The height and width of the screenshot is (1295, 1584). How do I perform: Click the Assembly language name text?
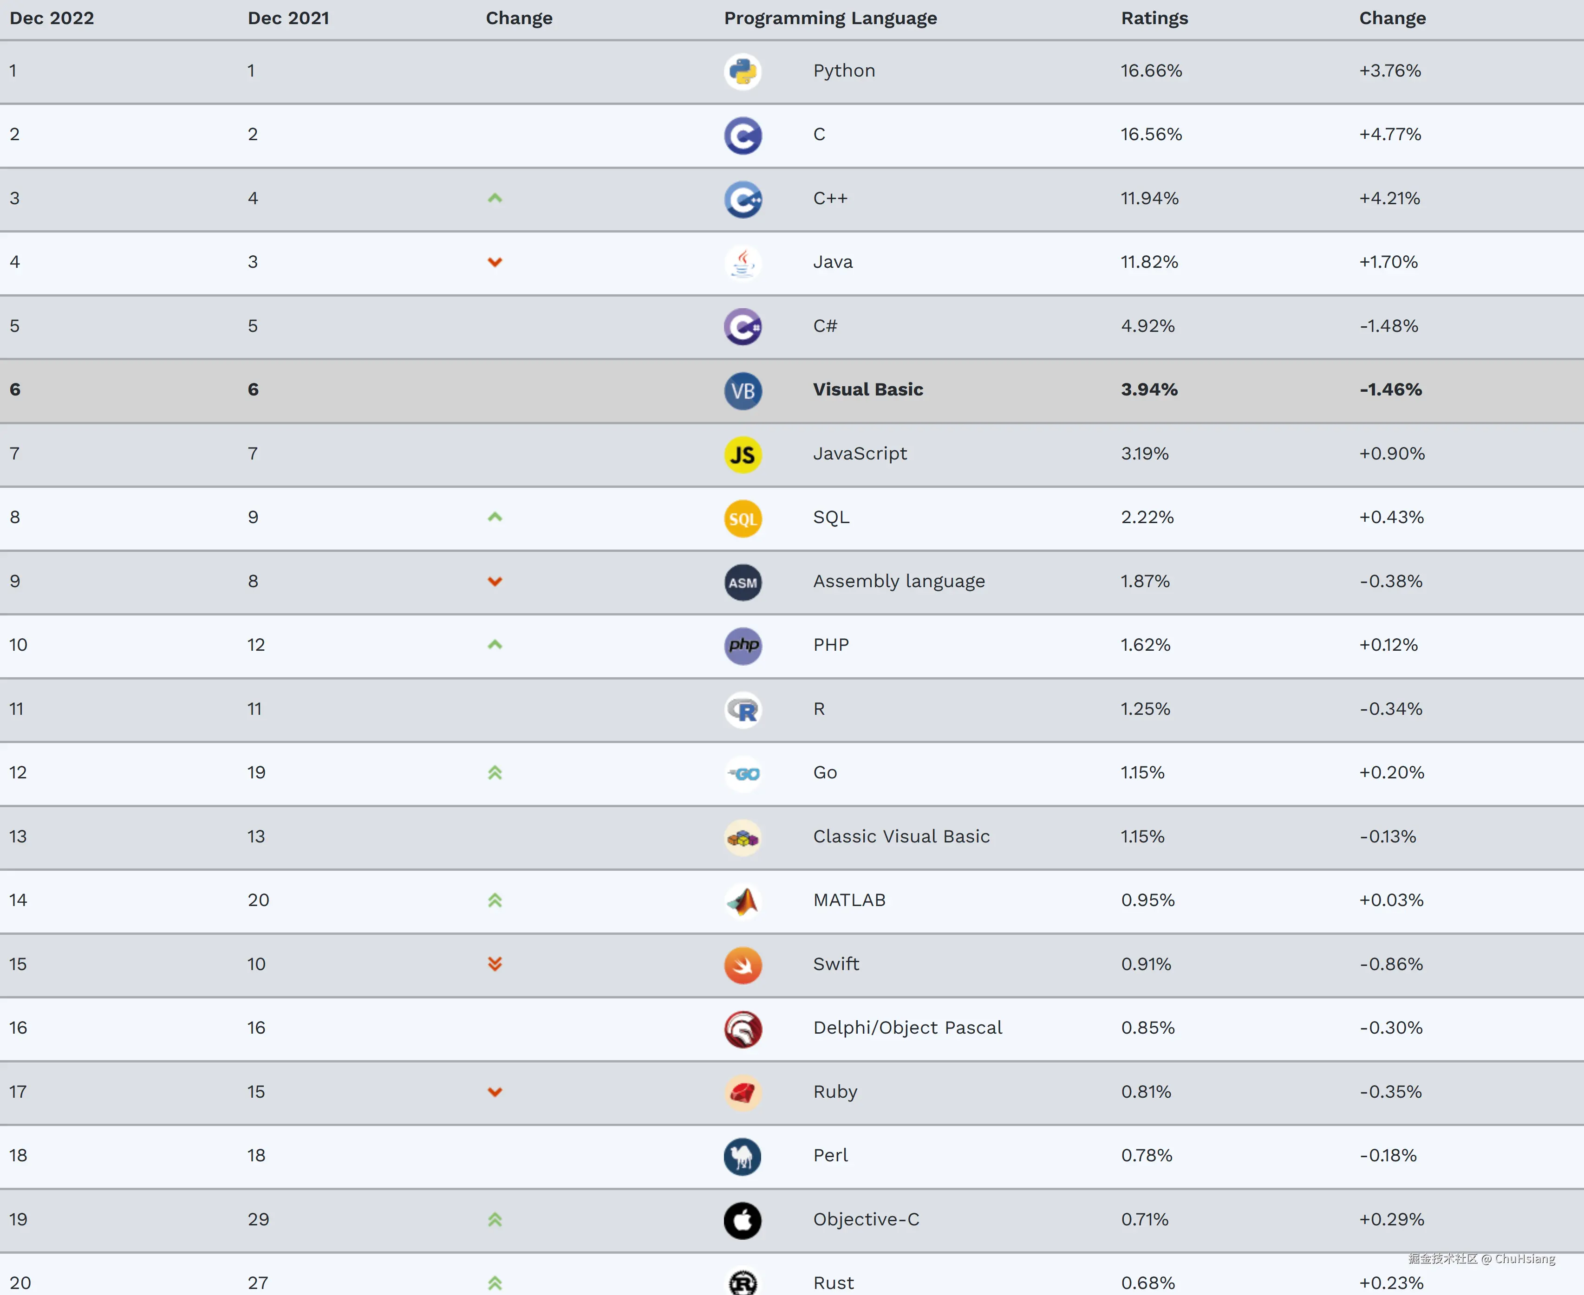point(898,581)
